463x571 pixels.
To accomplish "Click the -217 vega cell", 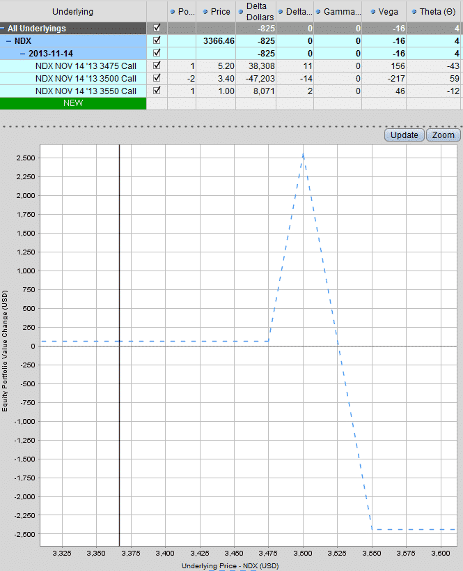I will (384, 79).
